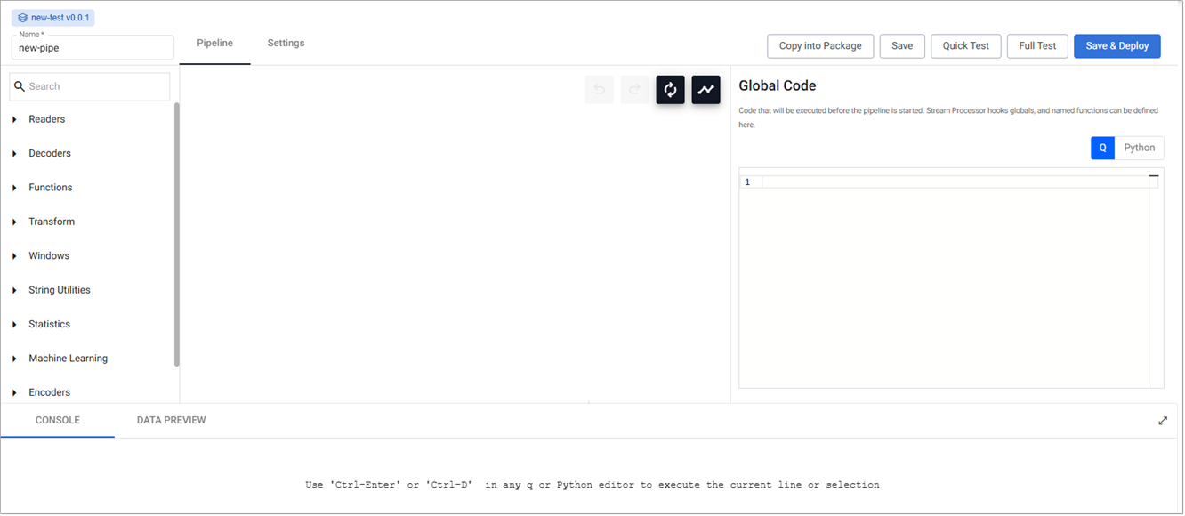Run a Quick Test of the pipeline
This screenshot has width=1185, height=516.
coord(965,45)
